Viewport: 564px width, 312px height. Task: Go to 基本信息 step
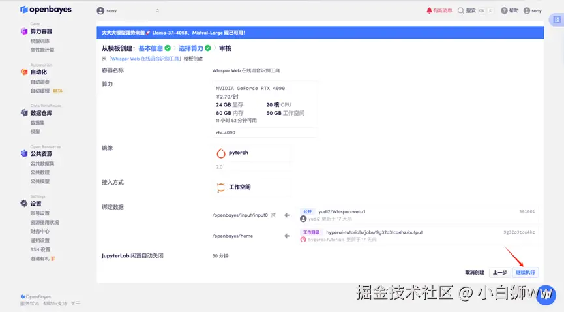151,48
